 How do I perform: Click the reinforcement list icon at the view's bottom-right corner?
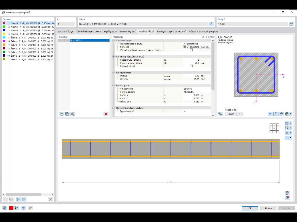tap(287, 193)
